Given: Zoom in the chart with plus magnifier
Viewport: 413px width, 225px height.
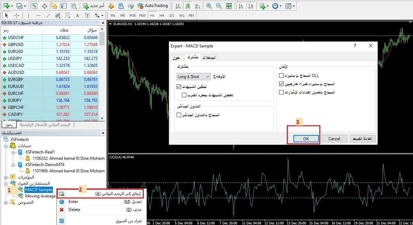Looking at the screenshot, I should click(209, 6).
